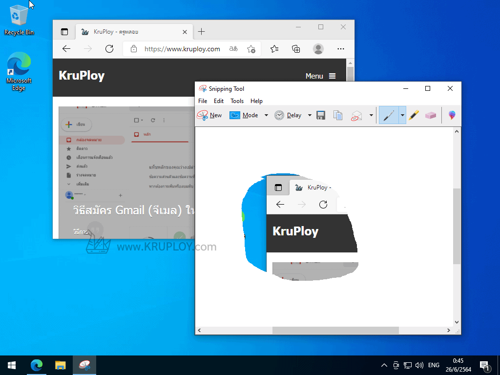This screenshot has height=375, width=500.
Task: Start a New snip in Snipping Tool
Action: point(209,115)
